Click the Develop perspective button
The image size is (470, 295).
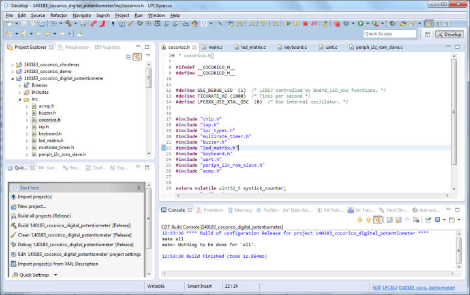point(450,35)
